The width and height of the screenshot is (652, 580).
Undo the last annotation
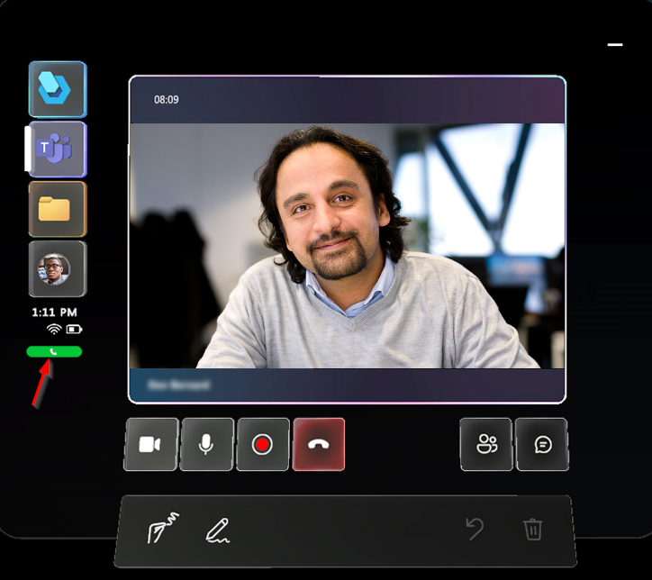(475, 529)
